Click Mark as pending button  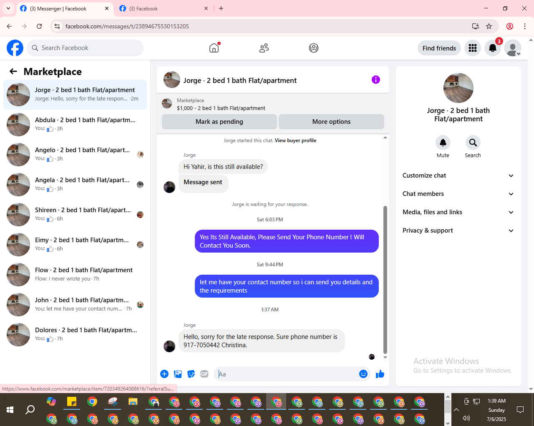click(x=219, y=122)
